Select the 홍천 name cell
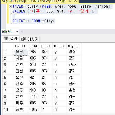Screen dimensions: 115x115 click(x=21, y=110)
